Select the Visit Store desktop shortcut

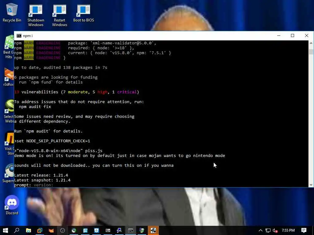click(9, 144)
